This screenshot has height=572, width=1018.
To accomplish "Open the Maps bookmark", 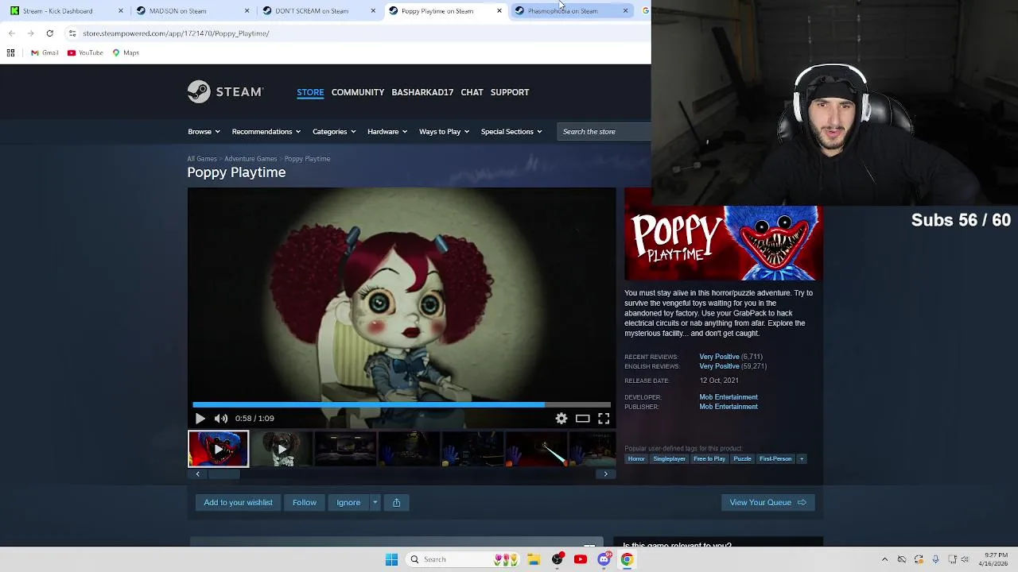I will pos(126,53).
